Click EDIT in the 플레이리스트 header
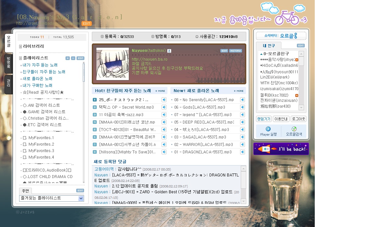367x227 pixels. 80,58
